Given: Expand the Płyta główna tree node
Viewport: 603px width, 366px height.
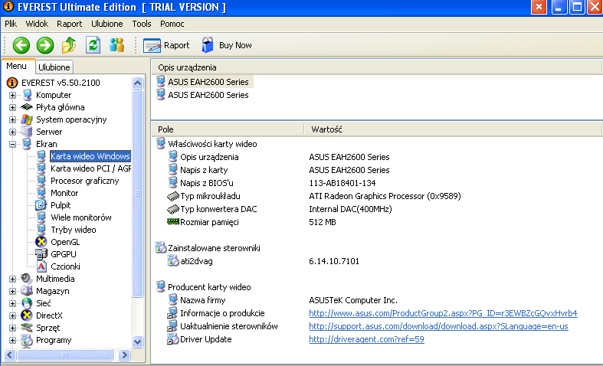Looking at the screenshot, I should coord(13,107).
